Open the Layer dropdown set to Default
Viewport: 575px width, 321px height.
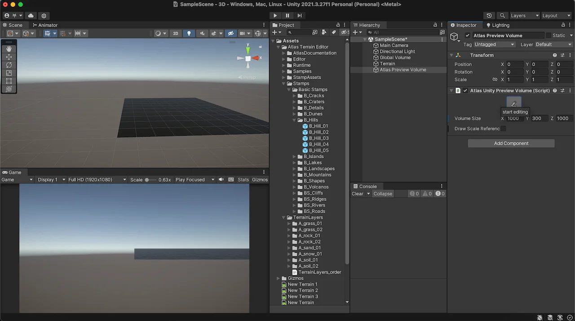554,45
